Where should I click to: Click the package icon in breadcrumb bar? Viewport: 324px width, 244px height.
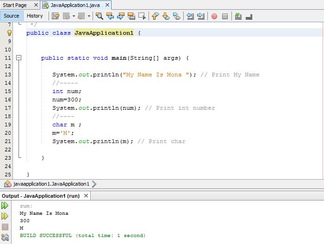pos(8,184)
